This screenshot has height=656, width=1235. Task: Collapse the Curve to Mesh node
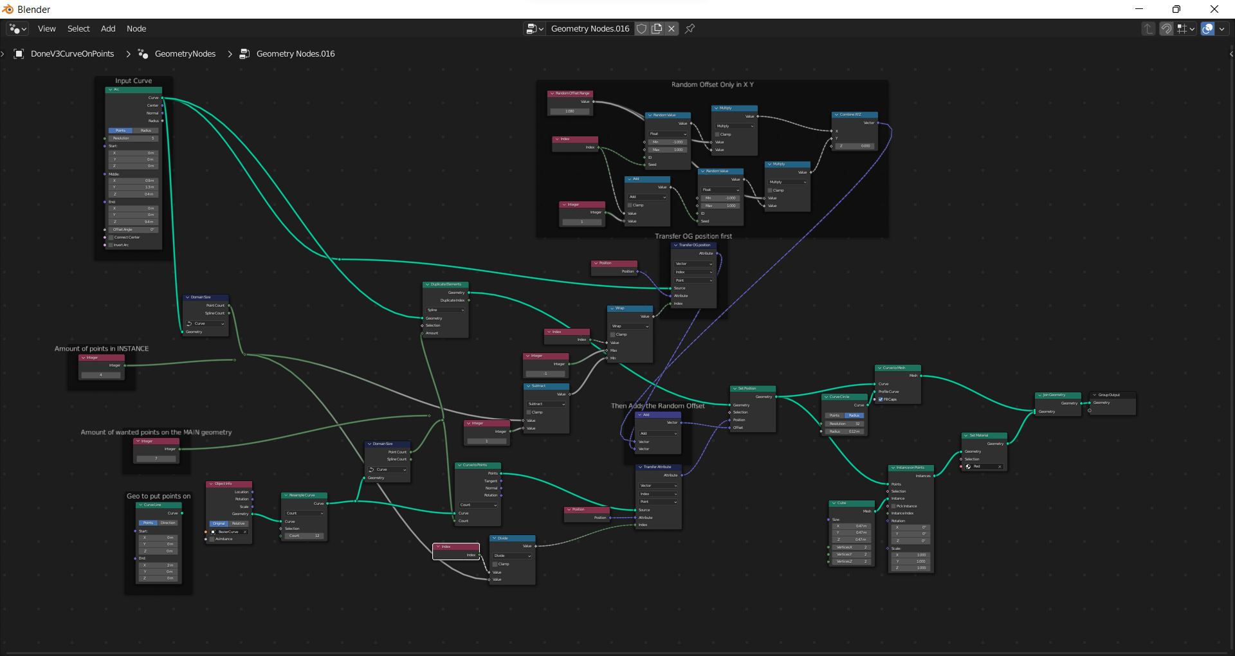[879, 368]
